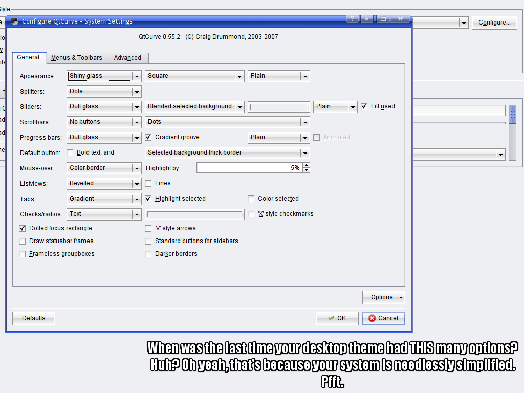Uncheck Dotted focus rectangle
The image size is (524, 393).
pyautogui.click(x=23, y=228)
